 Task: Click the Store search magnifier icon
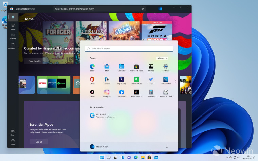click(143, 9)
